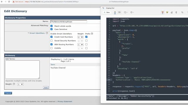The height and width of the screenshot is (105, 188).
Task: Enable CUSIPs smart identifier
Action: [52, 48]
